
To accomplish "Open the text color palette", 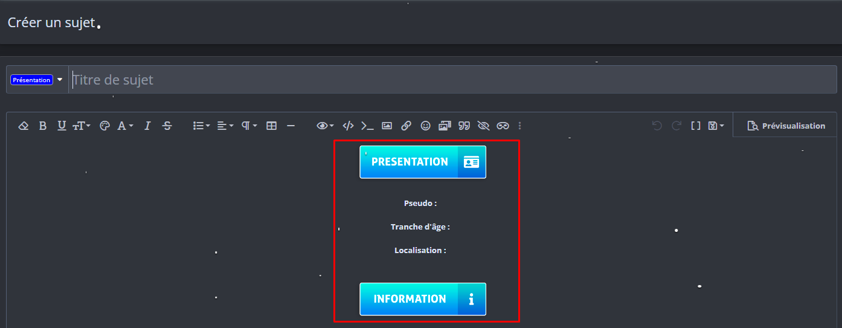I will (x=104, y=126).
